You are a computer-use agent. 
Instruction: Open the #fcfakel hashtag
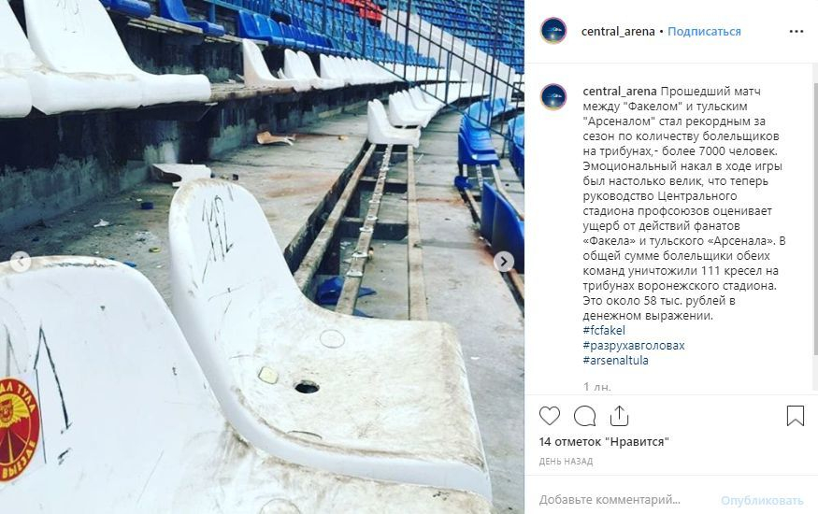pos(604,330)
